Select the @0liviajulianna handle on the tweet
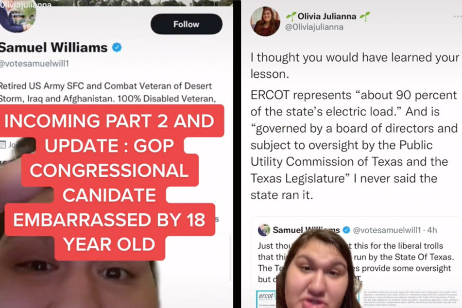462x308 pixels. (314, 27)
